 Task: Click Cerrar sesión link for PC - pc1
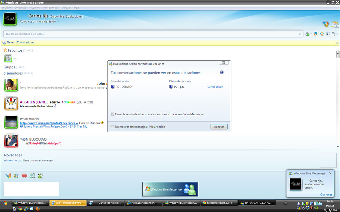click(x=215, y=87)
